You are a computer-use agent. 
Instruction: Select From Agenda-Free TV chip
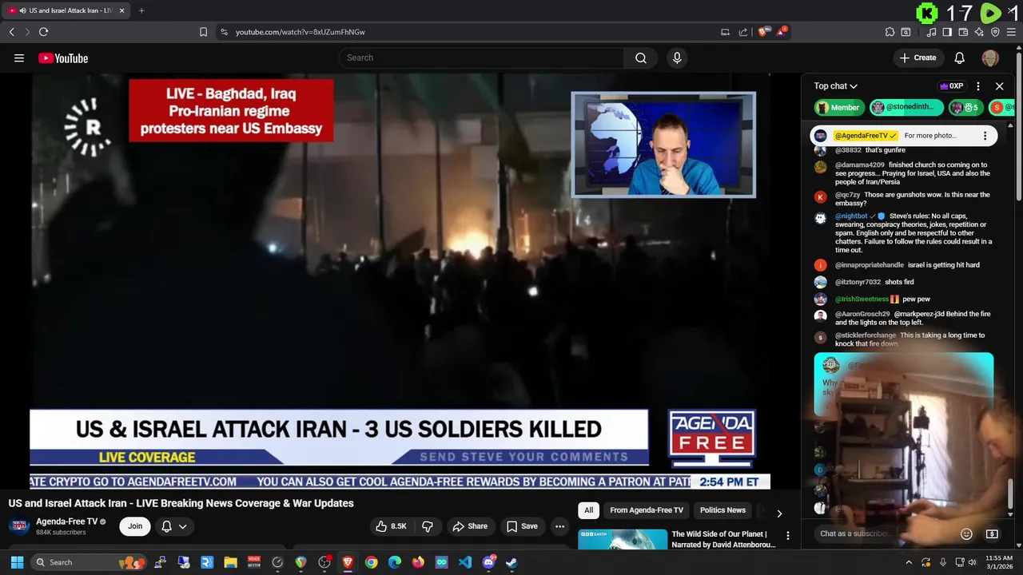tap(647, 510)
